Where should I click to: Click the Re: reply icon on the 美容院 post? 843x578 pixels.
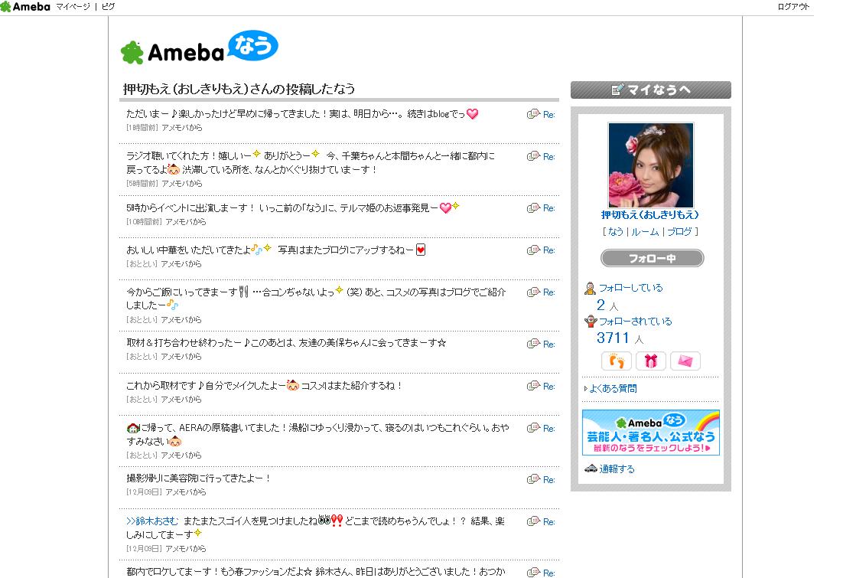pyautogui.click(x=541, y=479)
